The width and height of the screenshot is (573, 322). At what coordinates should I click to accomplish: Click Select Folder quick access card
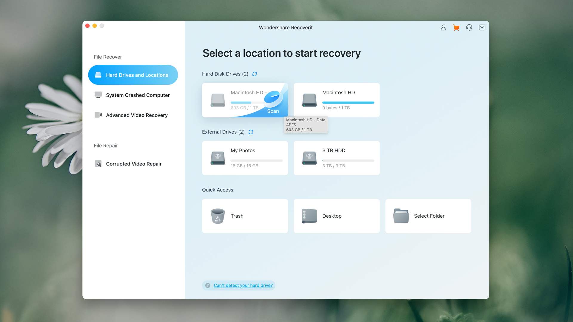coord(428,216)
